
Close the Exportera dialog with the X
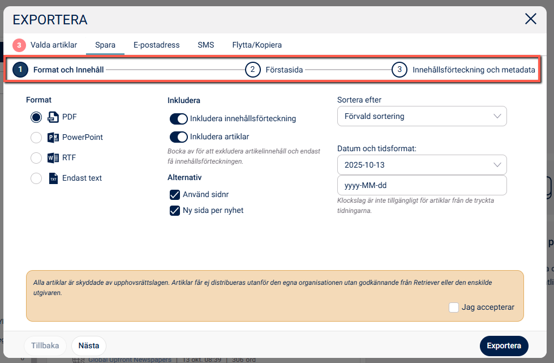tap(530, 19)
